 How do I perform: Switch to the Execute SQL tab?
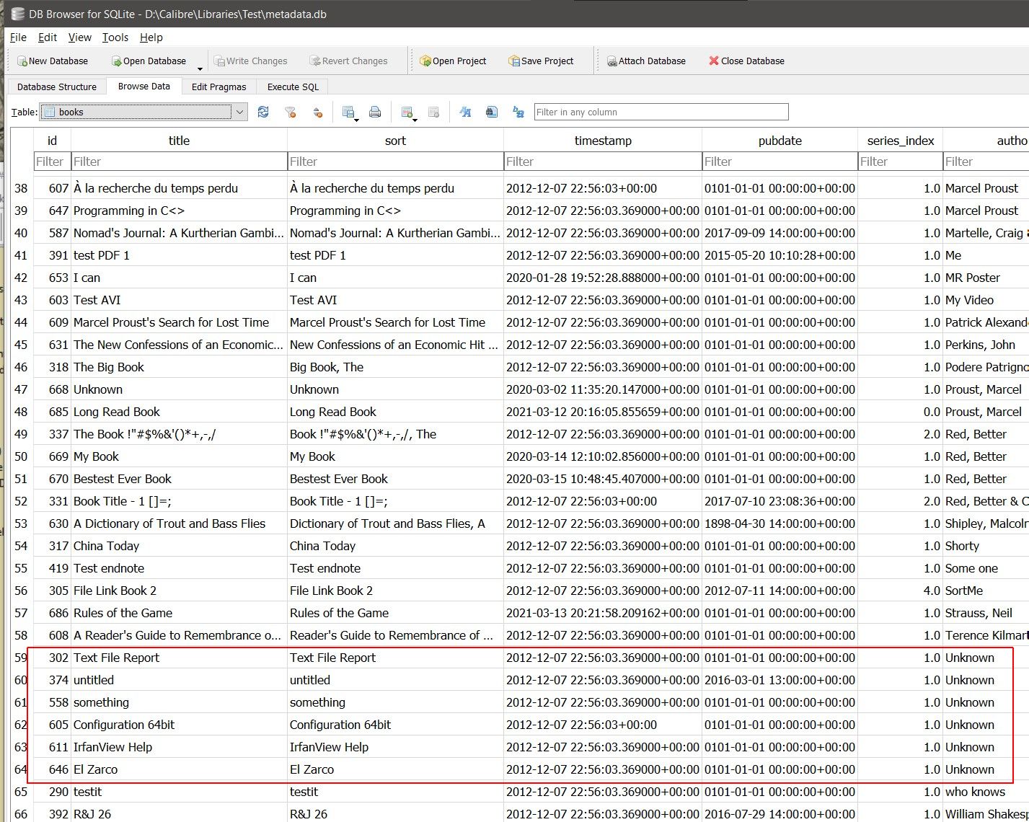pos(293,87)
